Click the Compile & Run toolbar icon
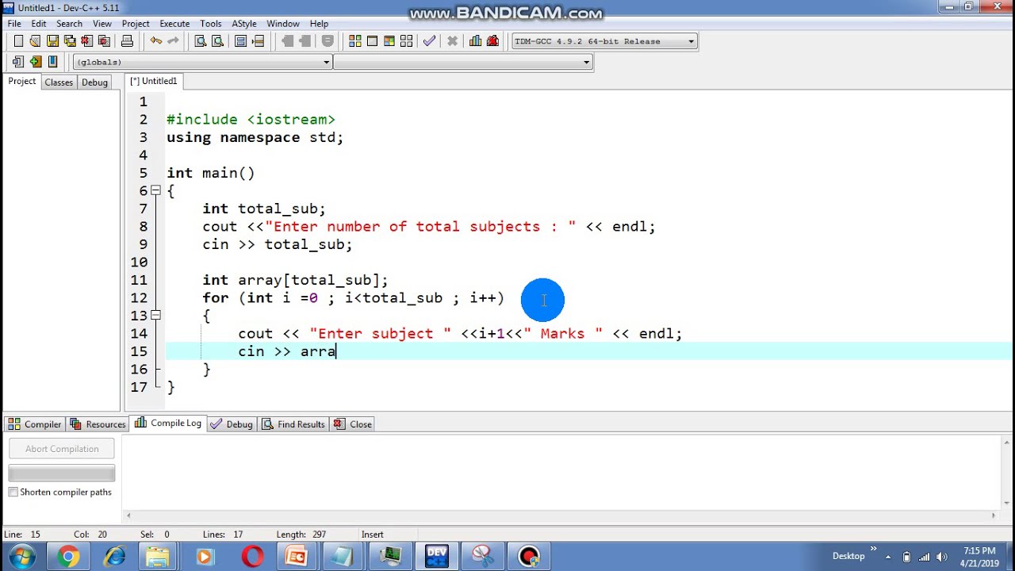The height and width of the screenshot is (571, 1015). point(389,41)
